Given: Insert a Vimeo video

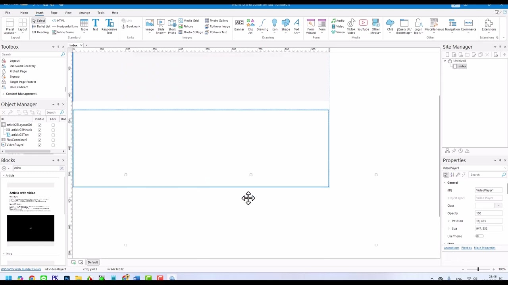Looking at the screenshot, I should pyautogui.click(x=338, y=32).
